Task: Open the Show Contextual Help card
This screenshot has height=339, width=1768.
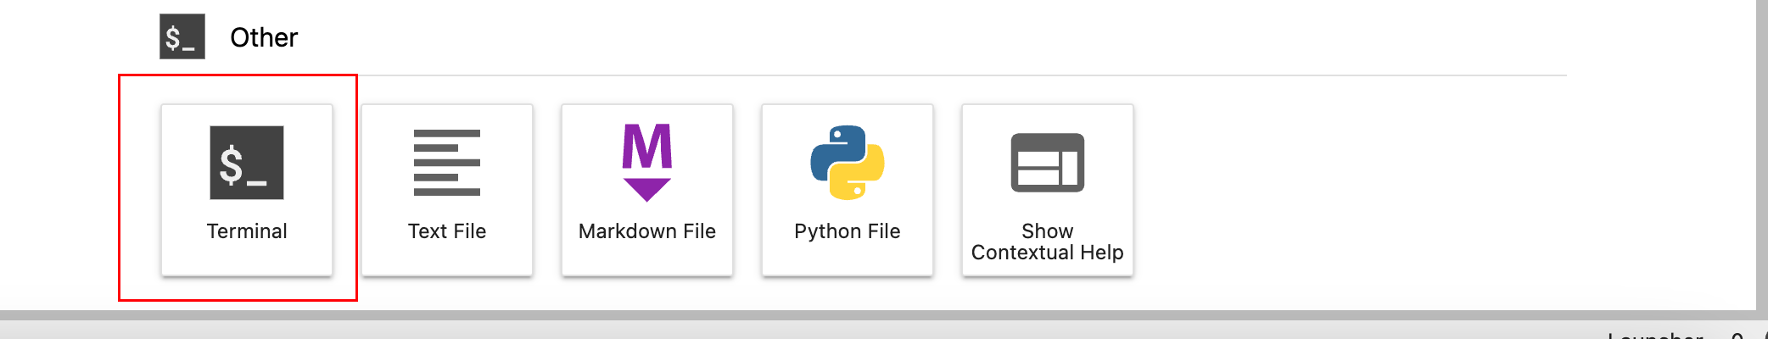Action: click(1048, 191)
